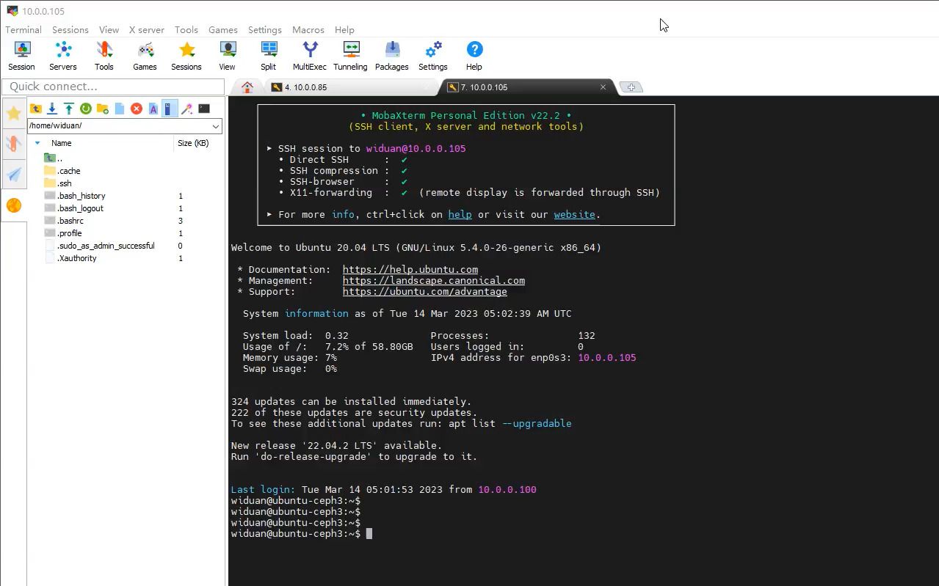The width and height of the screenshot is (939, 586).
Task: Open the Games menu
Action: (x=223, y=30)
